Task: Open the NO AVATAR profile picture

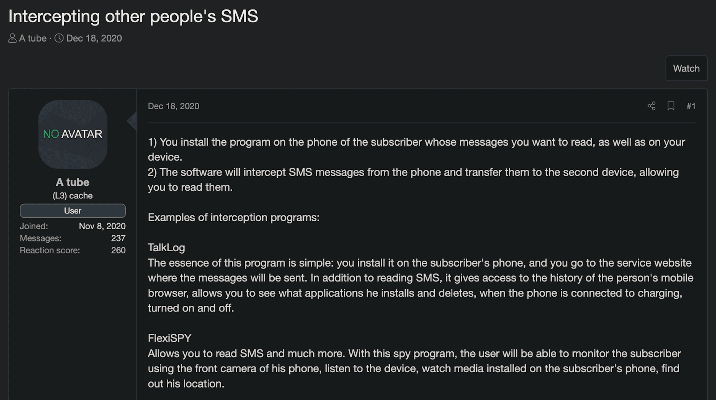Action: [73, 134]
